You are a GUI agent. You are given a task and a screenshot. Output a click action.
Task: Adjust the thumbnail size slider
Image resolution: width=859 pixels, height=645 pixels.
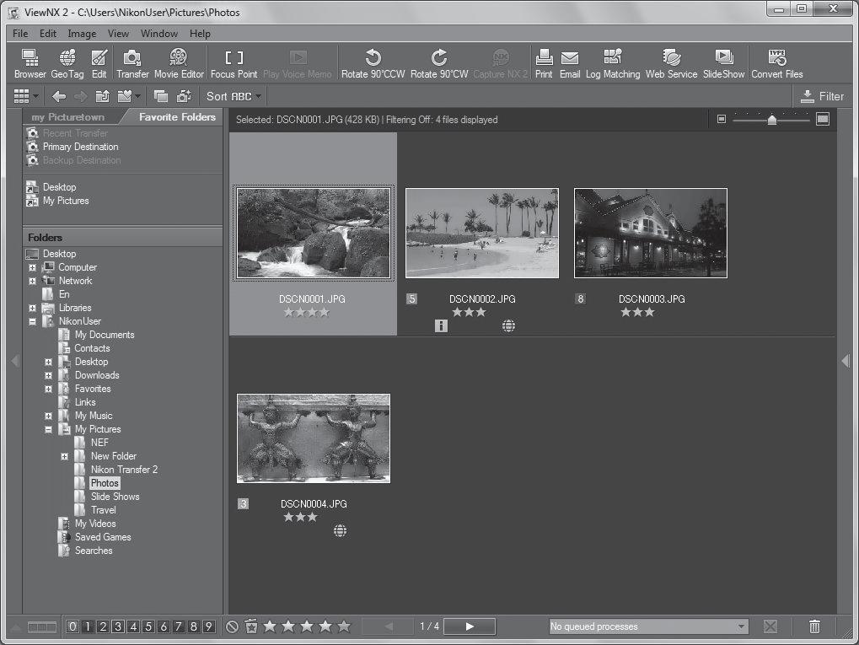771,120
